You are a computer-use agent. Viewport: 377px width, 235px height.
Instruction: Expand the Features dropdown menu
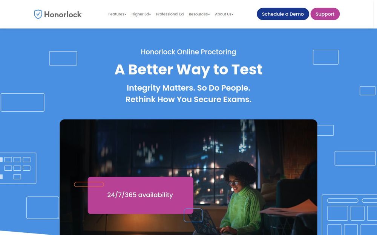coord(117,14)
